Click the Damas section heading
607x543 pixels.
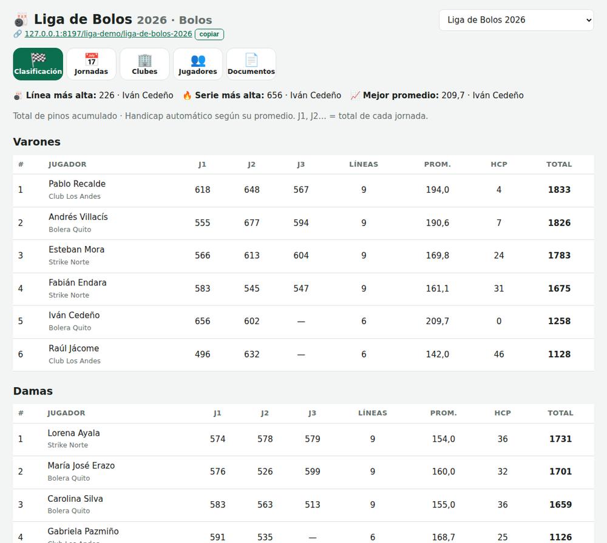(33, 391)
